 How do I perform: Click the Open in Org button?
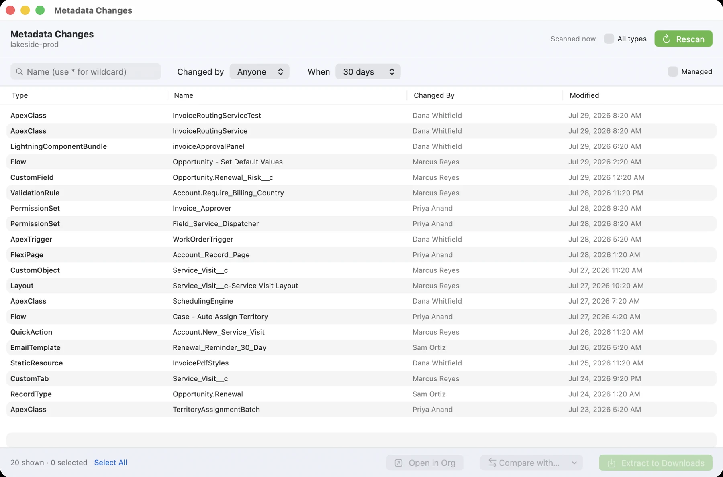point(425,463)
